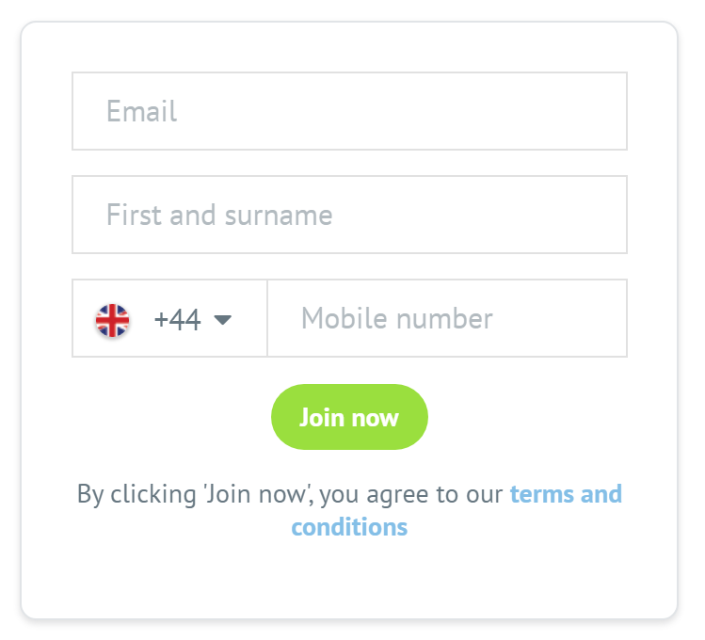Click the round Union Jack flag
The width and height of the screenshot is (705, 640).
[112, 320]
